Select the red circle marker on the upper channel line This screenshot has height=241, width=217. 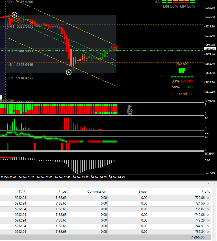[x=114, y=47]
